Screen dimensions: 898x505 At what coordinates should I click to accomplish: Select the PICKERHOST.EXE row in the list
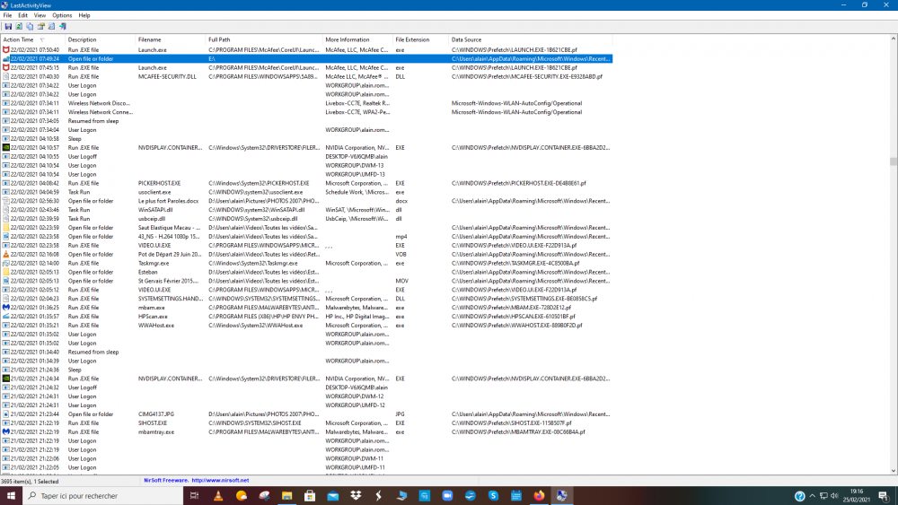coord(162,183)
